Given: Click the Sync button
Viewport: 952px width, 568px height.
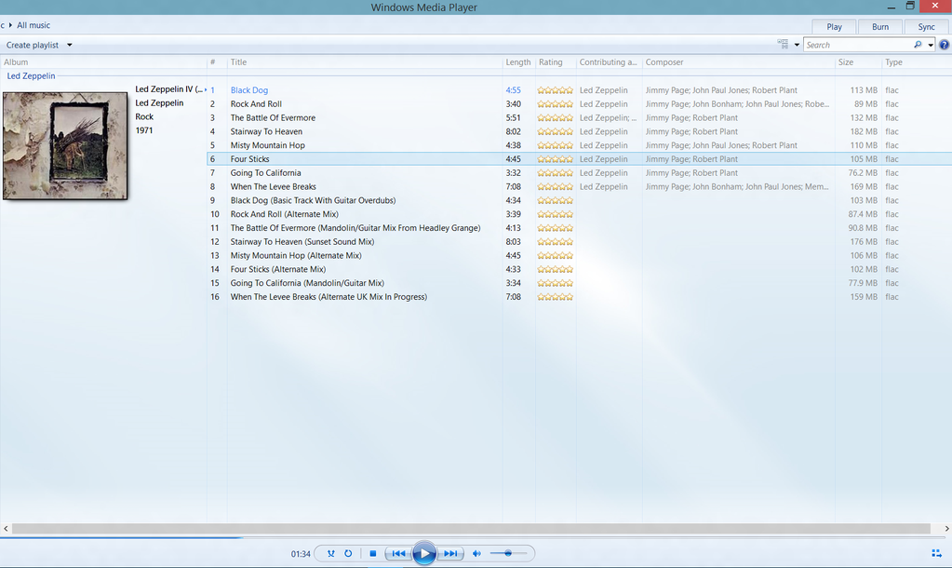Looking at the screenshot, I should point(926,26).
